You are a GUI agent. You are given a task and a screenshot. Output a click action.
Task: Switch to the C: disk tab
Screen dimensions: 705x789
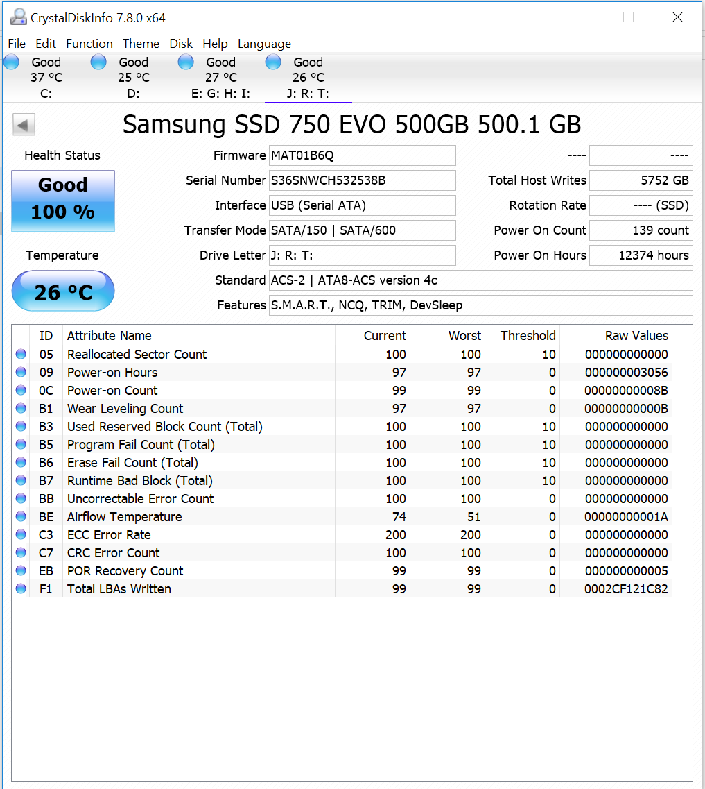pyautogui.click(x=46, y=78)
